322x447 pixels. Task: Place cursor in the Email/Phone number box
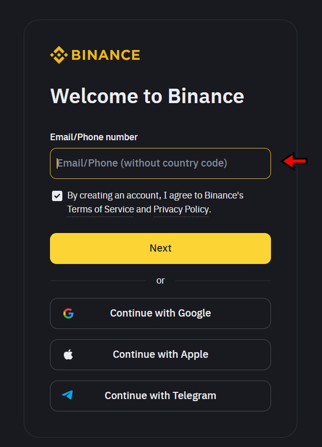click(x=160, y=163)
